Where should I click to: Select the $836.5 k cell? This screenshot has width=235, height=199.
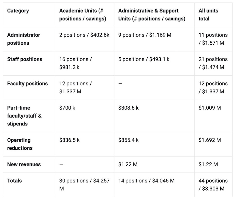point(69,140)
